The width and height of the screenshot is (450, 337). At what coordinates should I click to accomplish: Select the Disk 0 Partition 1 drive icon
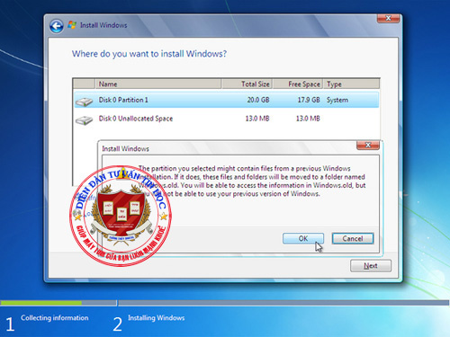pyautogui.click(x=84, y=102)
